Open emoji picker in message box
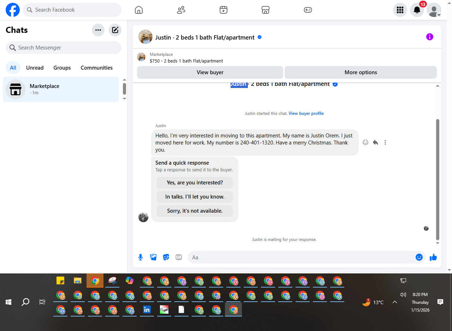The height and width of the screenshot is (331, 452). (x=419, y=257)
